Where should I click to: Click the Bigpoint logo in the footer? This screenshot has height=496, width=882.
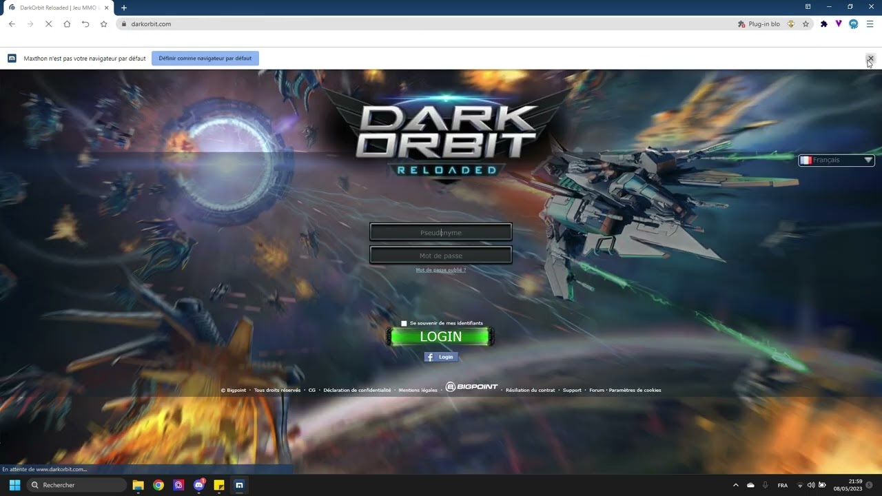472,387
